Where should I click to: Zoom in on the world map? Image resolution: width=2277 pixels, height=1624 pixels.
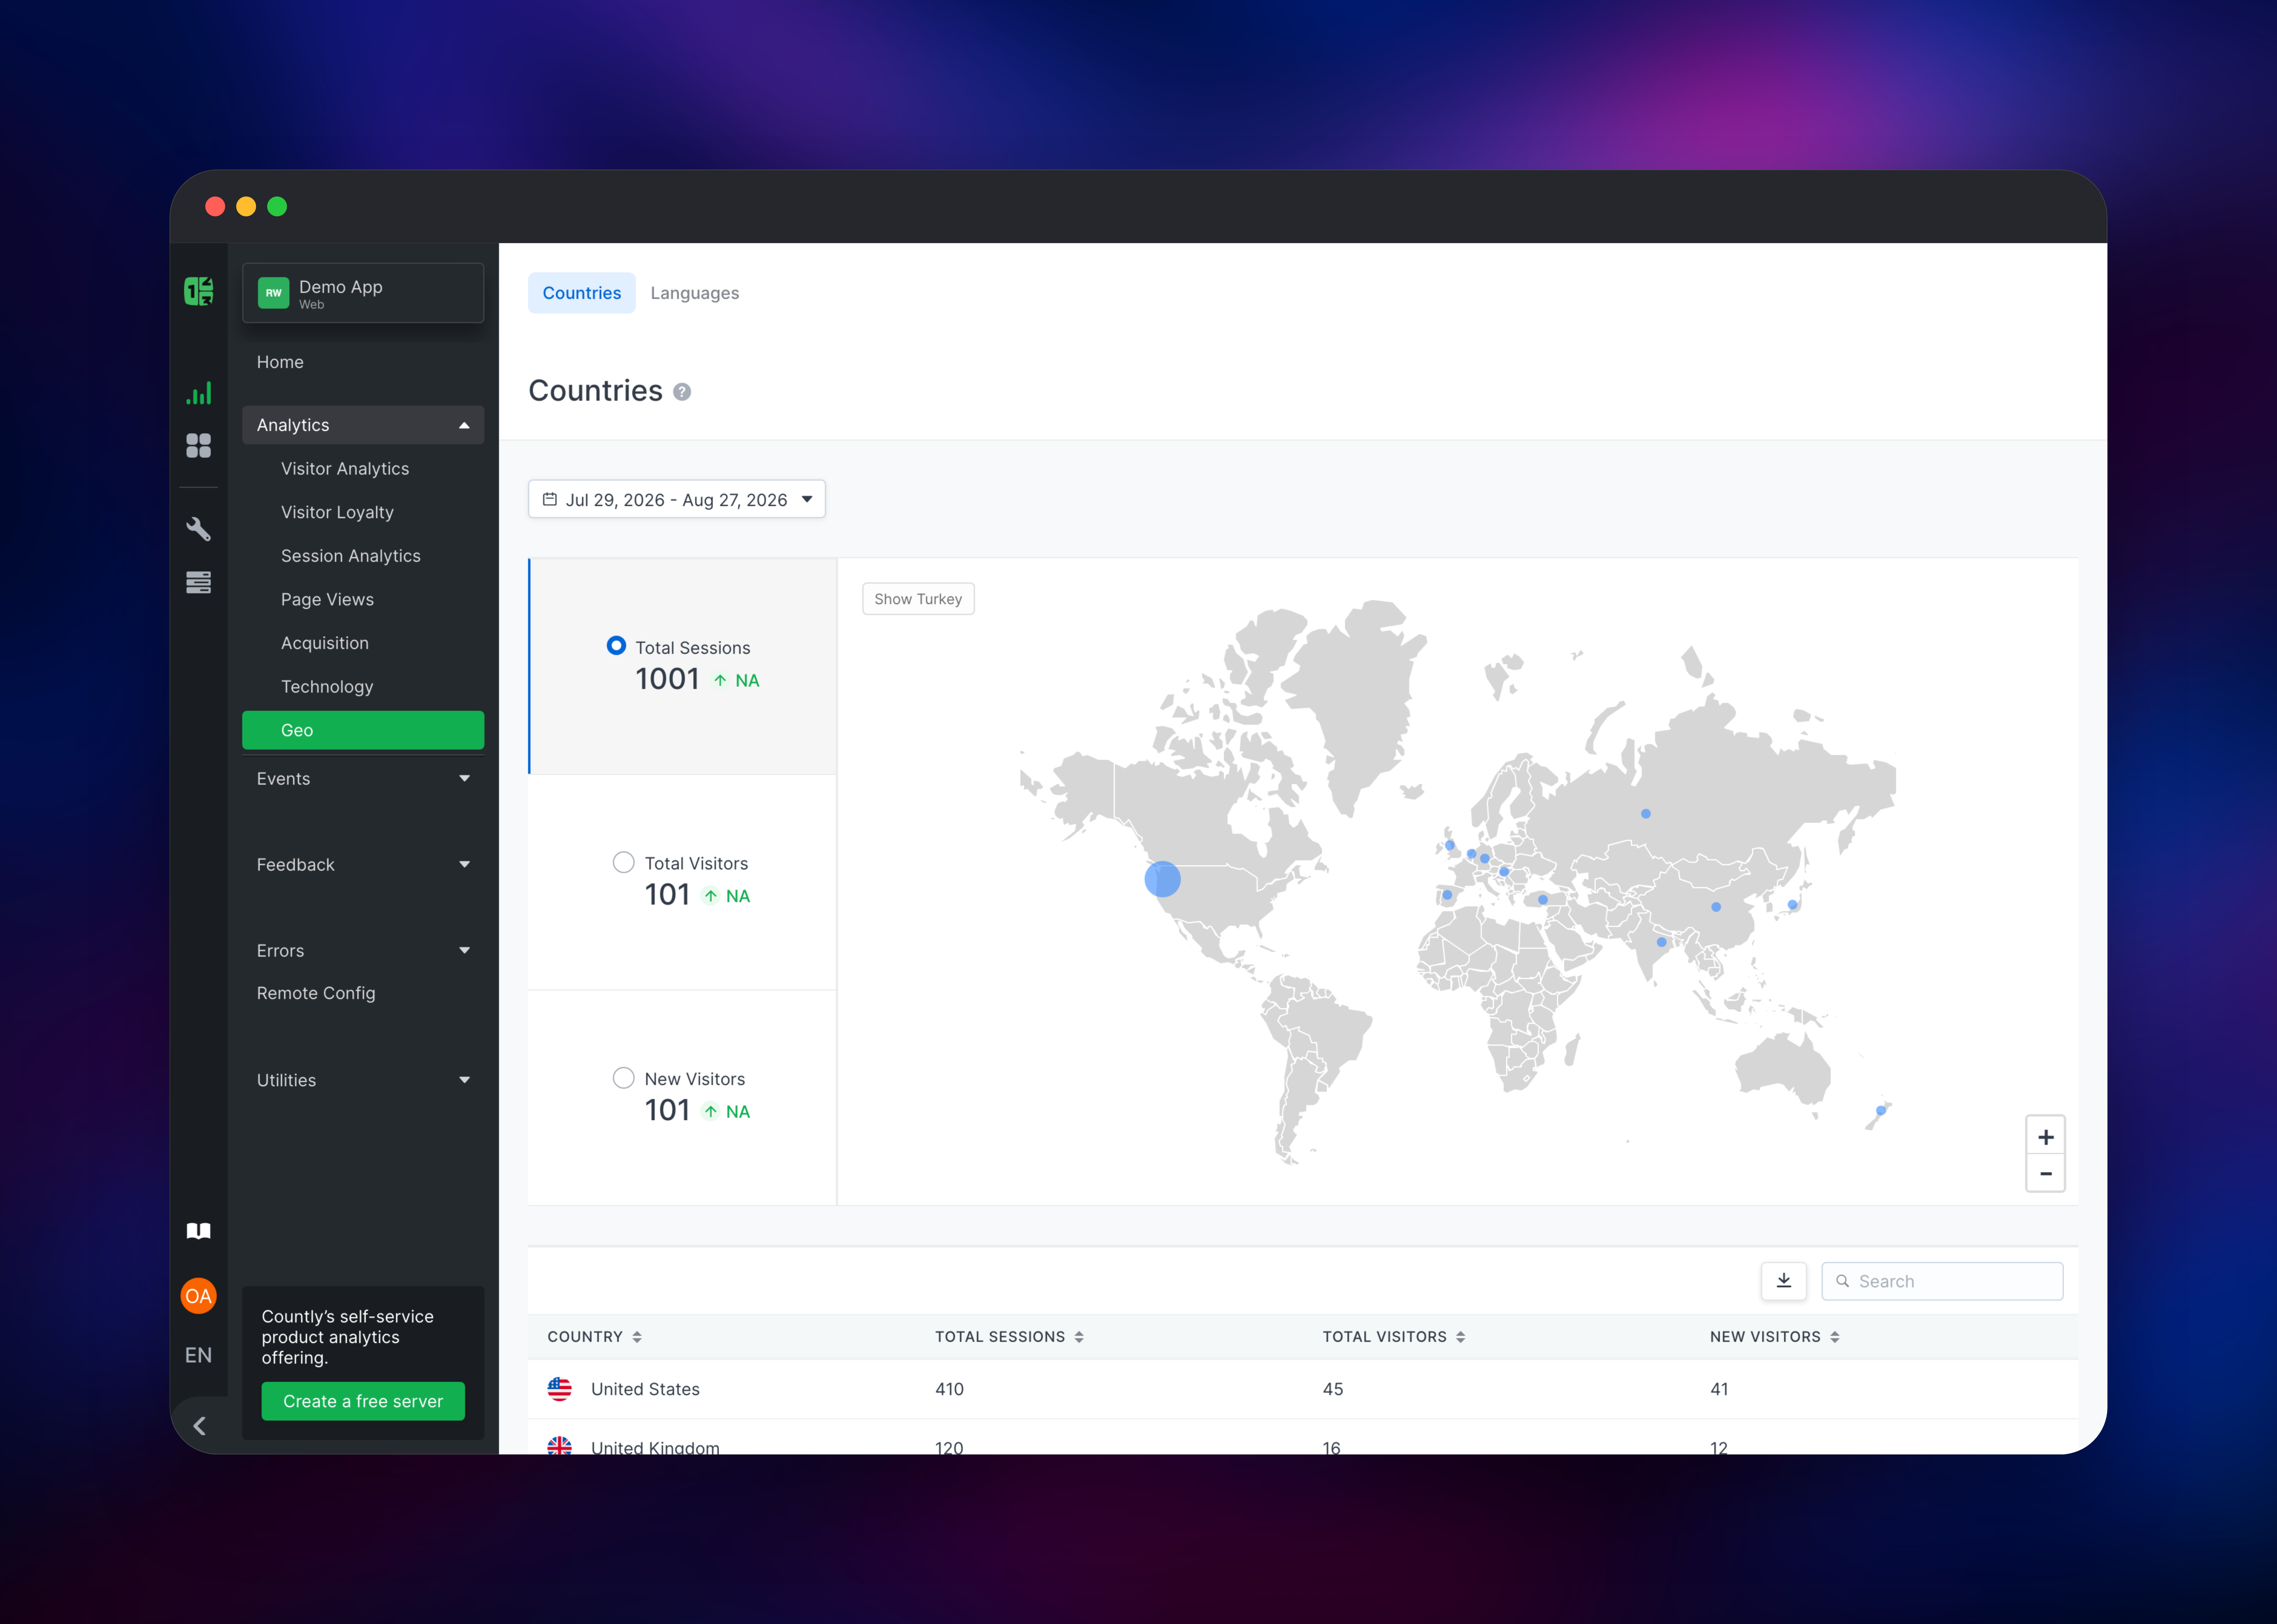tap(2046, 1137)
